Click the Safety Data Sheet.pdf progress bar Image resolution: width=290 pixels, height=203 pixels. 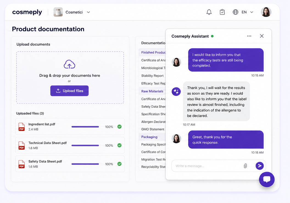(85, 164)
